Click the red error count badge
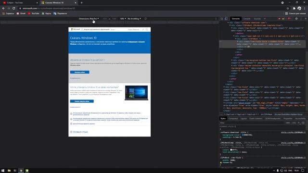 [280, 19]
